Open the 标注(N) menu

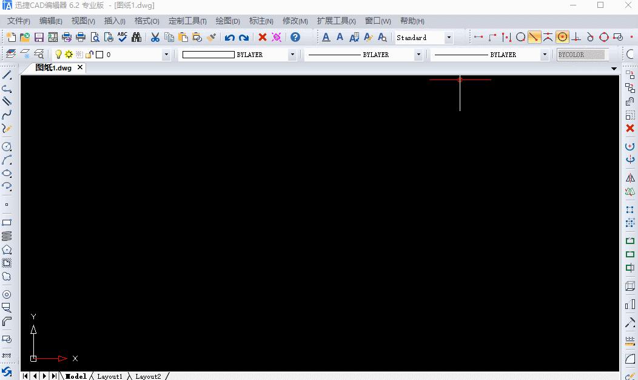pyautogui.click(x=261, y=21)
